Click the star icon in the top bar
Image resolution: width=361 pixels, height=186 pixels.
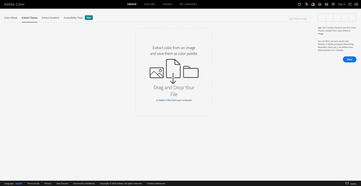pos(299,4)
